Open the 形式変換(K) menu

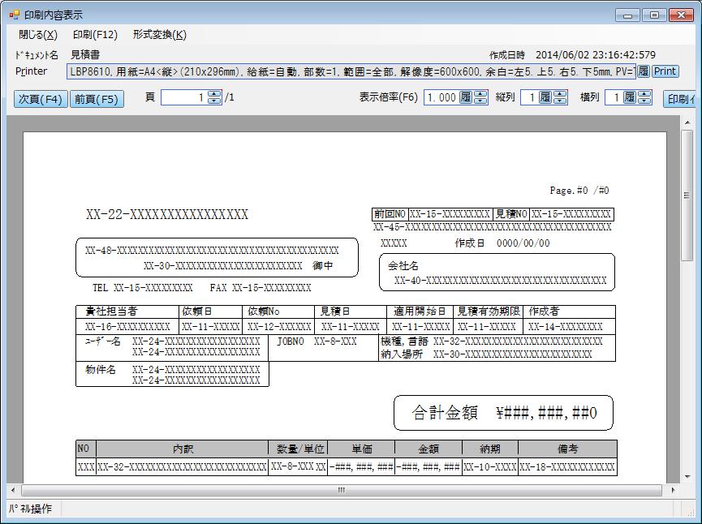tap(159, 34)
